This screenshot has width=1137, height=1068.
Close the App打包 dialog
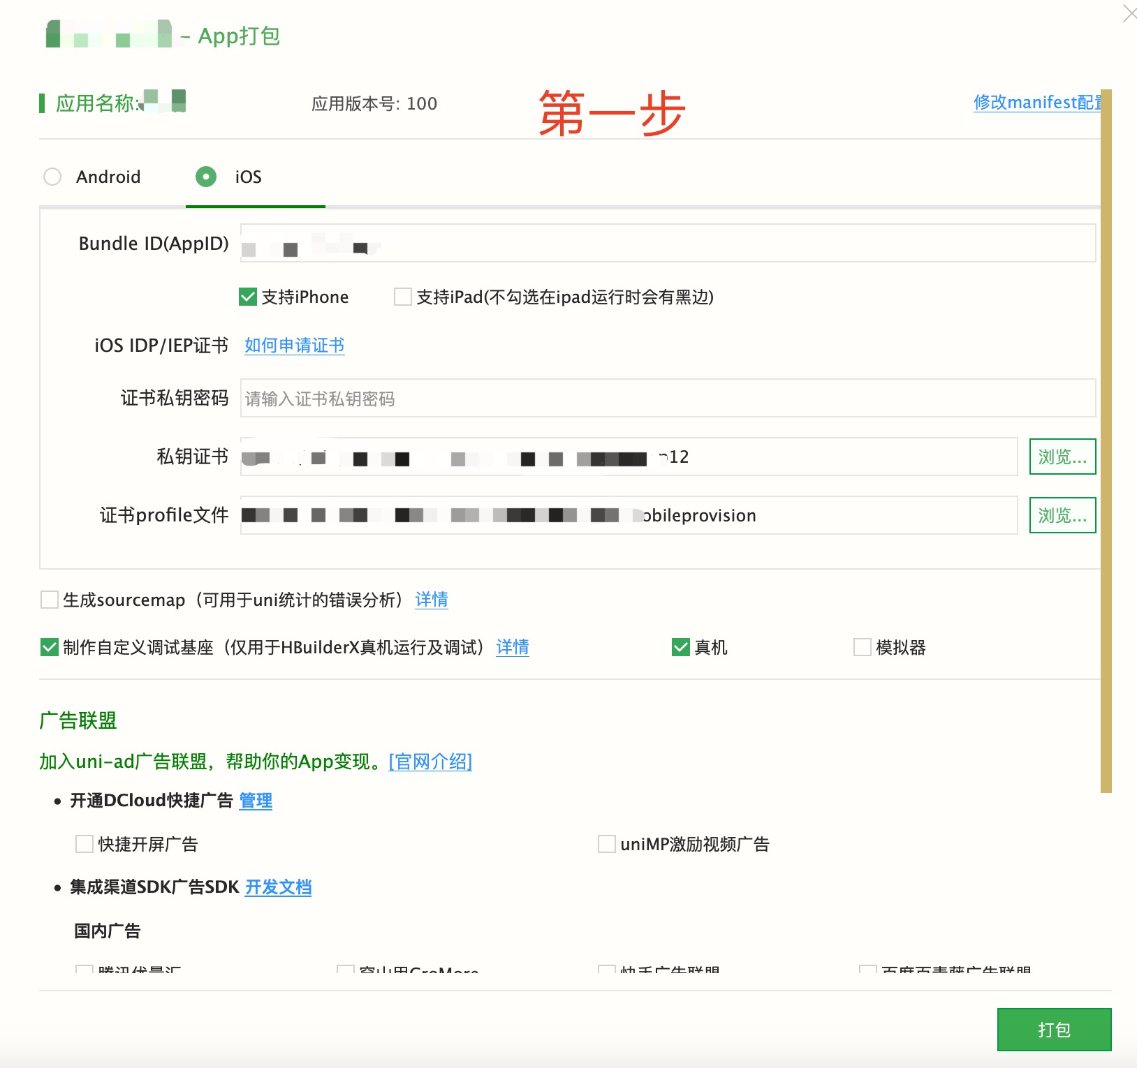[1129, 13]
